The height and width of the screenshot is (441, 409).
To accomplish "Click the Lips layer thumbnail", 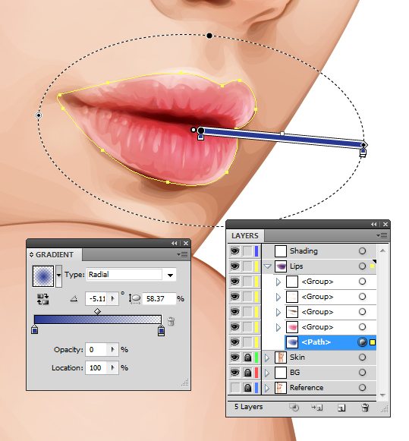I will coord(281,266).
